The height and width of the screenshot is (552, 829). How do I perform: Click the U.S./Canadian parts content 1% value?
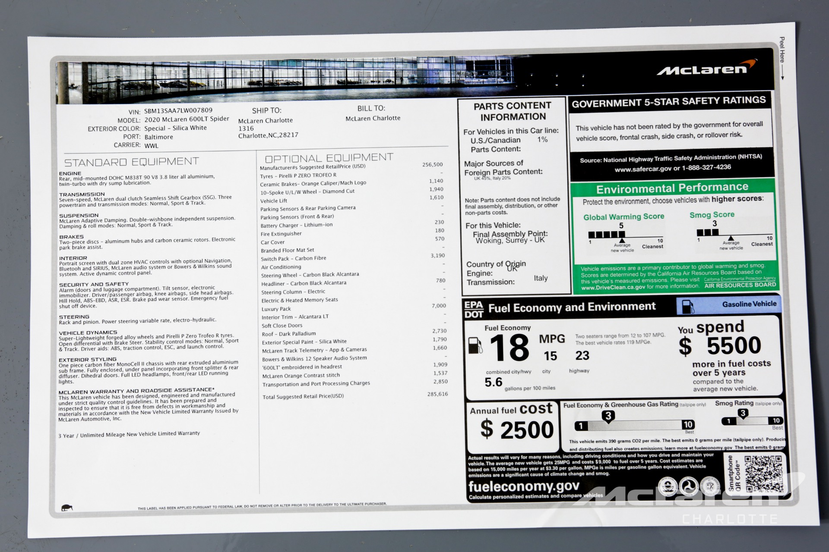coord(542,139)
